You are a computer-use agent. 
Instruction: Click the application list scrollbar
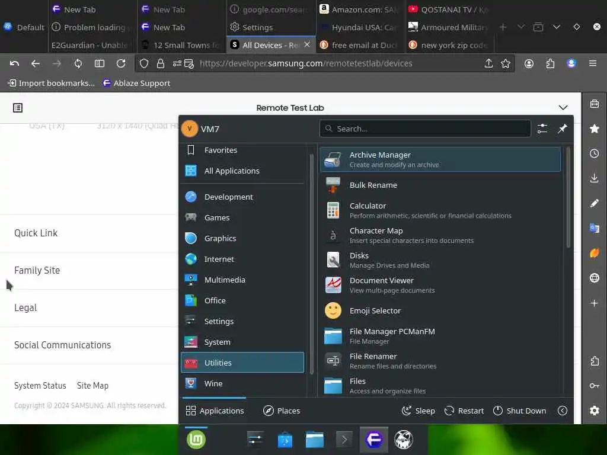pos(568,197)
